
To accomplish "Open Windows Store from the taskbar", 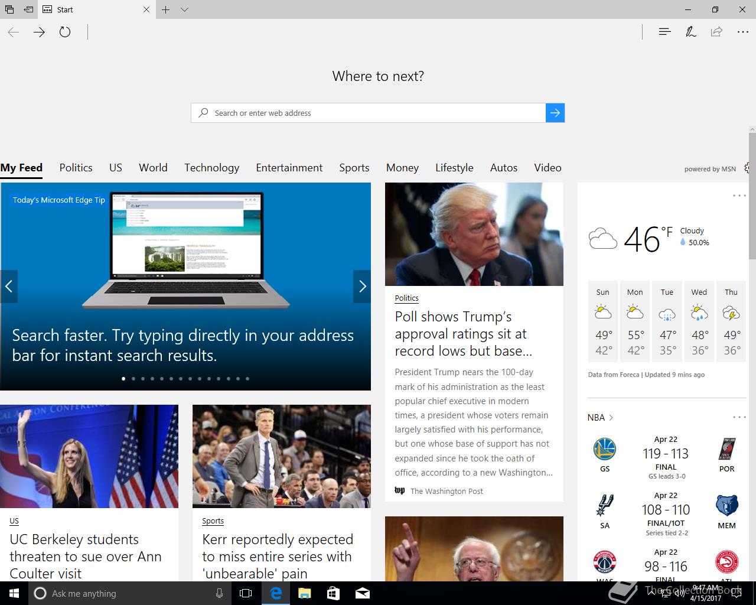I will click(333, 593).
